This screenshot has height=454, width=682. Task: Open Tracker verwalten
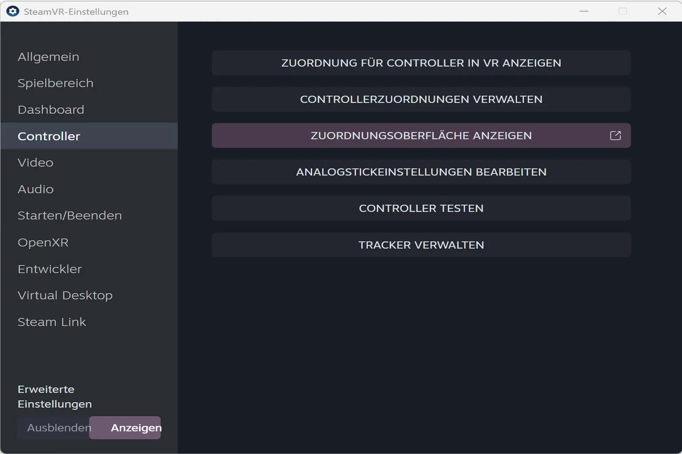421,245
